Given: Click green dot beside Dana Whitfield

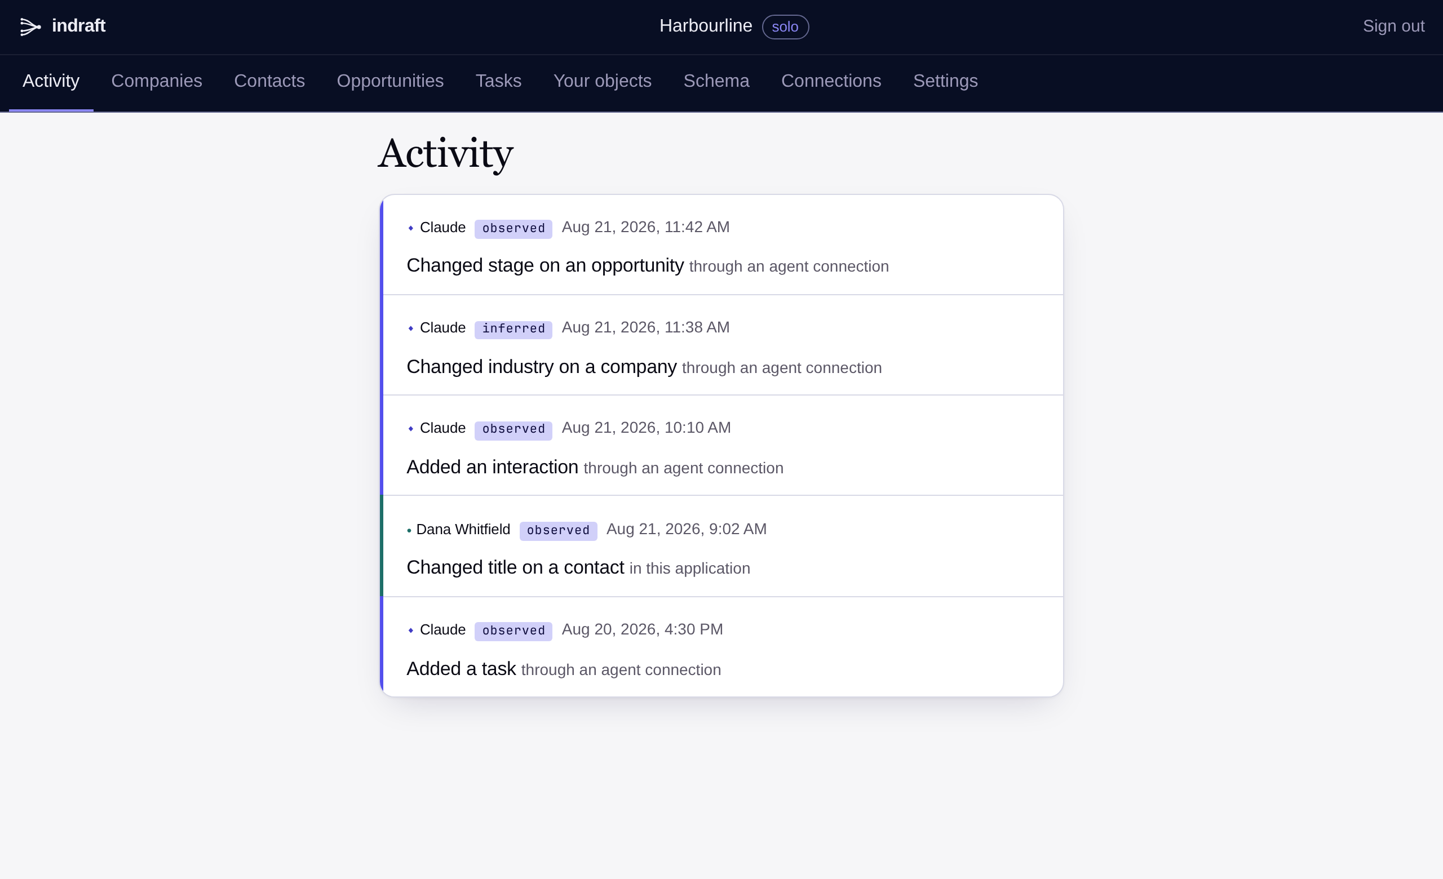Looking at the screenshot, I should (409, 531).
